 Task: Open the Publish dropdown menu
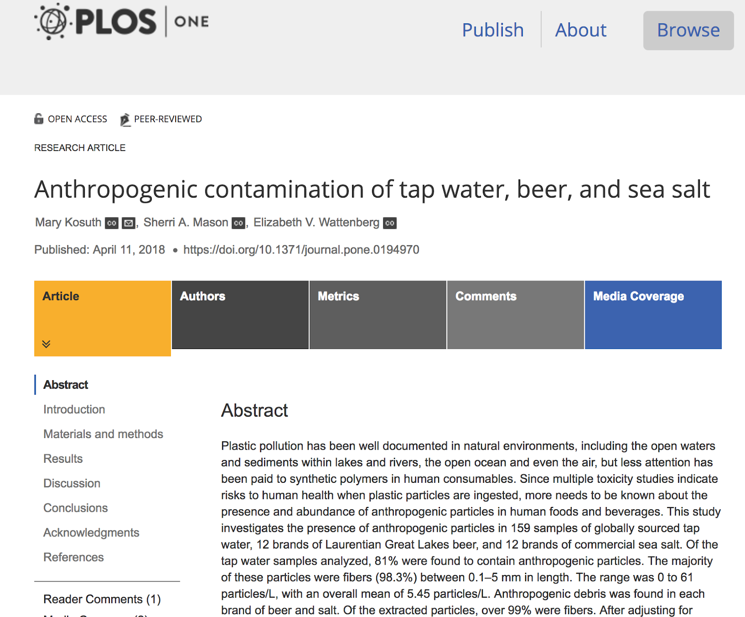(493, 30)
